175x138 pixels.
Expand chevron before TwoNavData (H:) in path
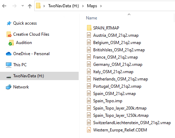[x=44, y=6]
